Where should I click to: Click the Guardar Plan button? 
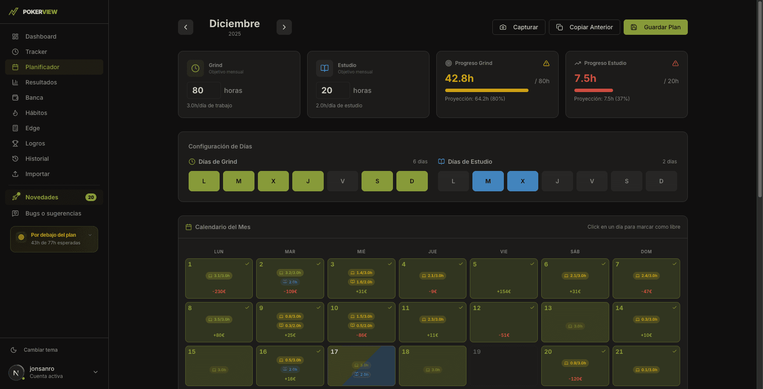656,27
